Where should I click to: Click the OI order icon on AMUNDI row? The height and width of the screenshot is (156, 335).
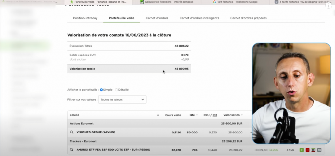coord(313,150)
